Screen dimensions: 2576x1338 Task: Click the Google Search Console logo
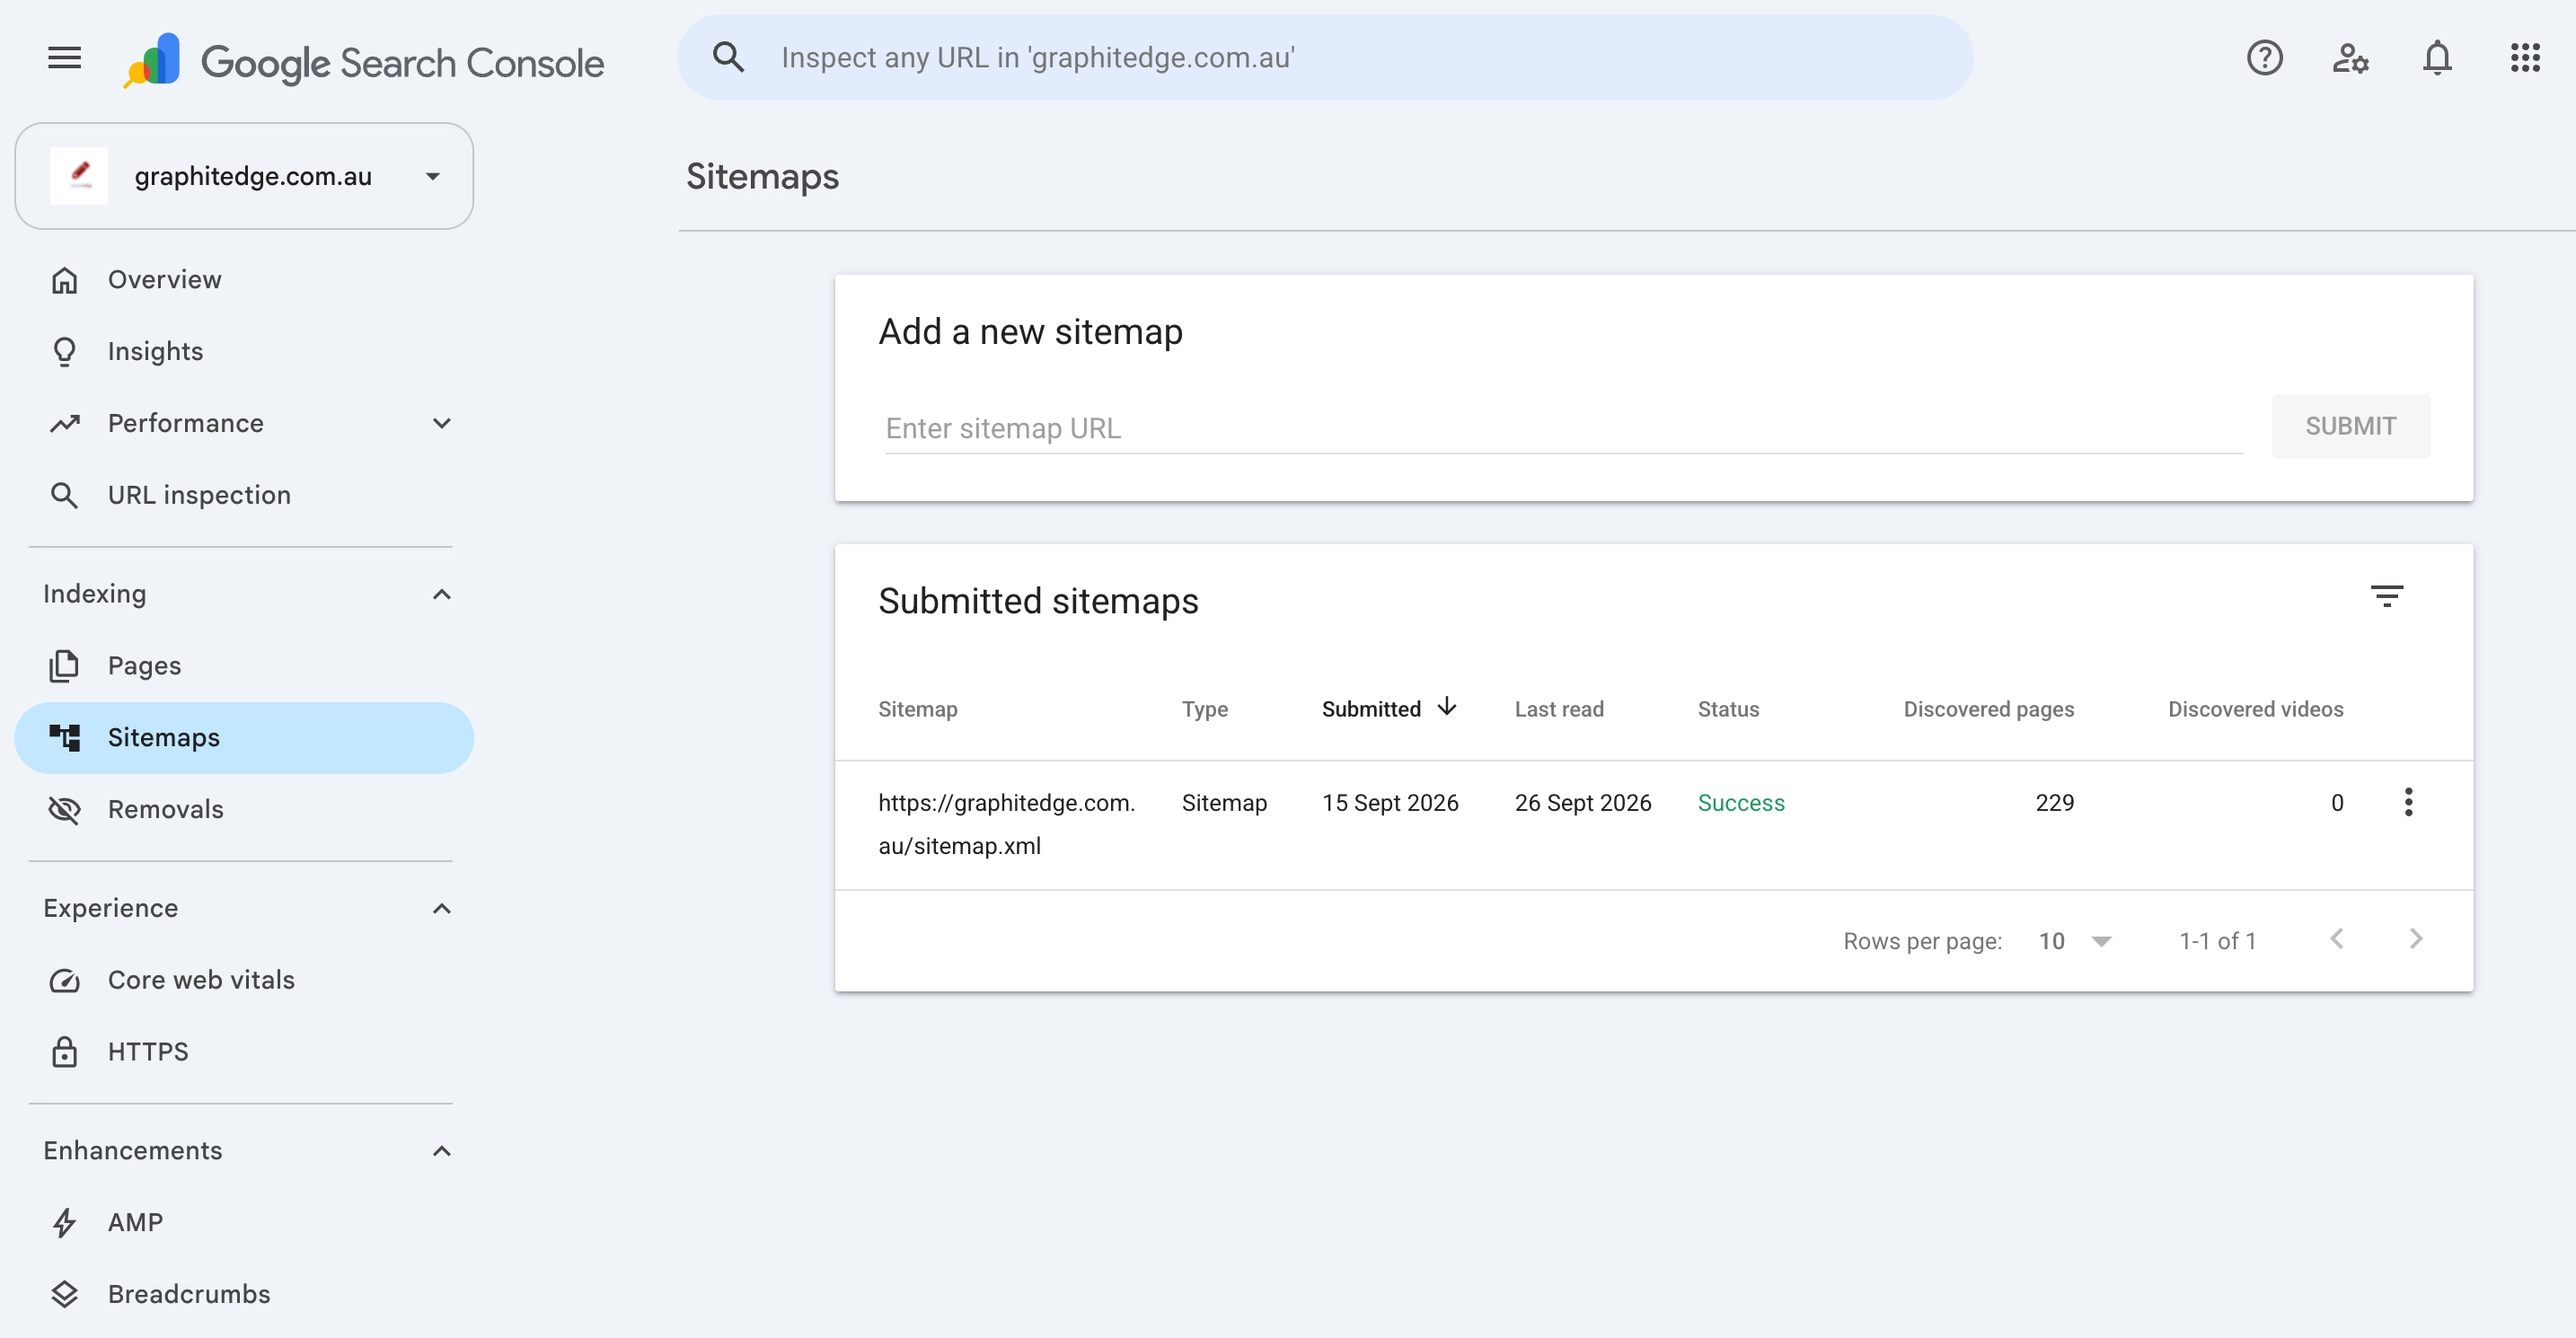click(363, 61)
